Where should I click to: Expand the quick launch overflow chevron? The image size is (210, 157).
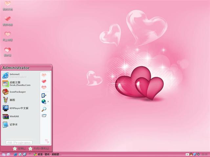pyautogui.click(x=30, y=154)
